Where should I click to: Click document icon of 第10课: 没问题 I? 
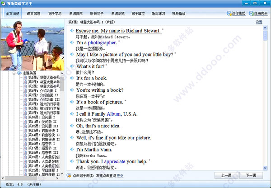click(25, 117)
